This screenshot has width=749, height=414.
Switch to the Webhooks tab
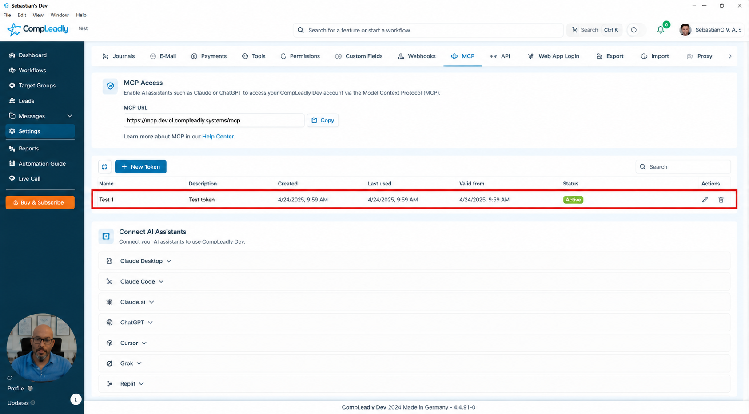(x=417, y=56)
